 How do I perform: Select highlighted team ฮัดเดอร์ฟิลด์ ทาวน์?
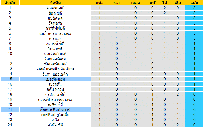[55, 110]
